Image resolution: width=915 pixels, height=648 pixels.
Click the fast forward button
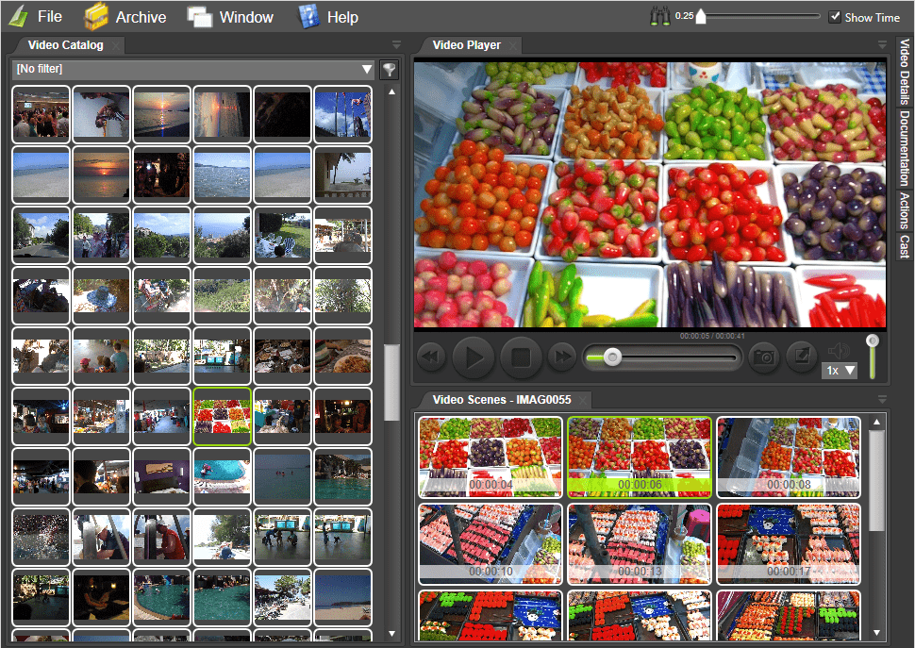(x=562, y=357)
